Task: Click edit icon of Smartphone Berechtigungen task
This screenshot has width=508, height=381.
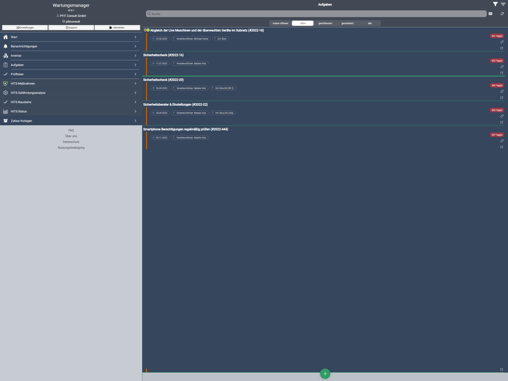Action: coord(502,147)
